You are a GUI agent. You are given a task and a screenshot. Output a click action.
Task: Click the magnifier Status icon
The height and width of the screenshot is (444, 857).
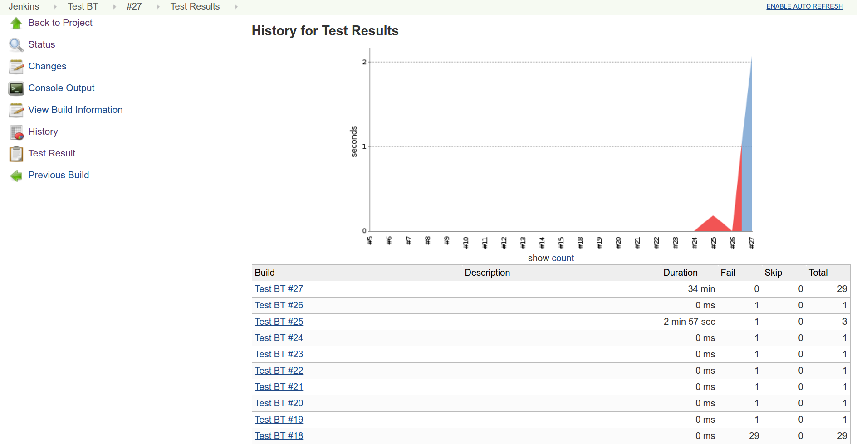16,44
